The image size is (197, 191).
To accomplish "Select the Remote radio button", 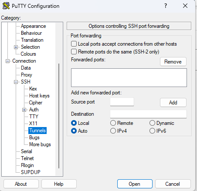I will click(x=113, y=123).
